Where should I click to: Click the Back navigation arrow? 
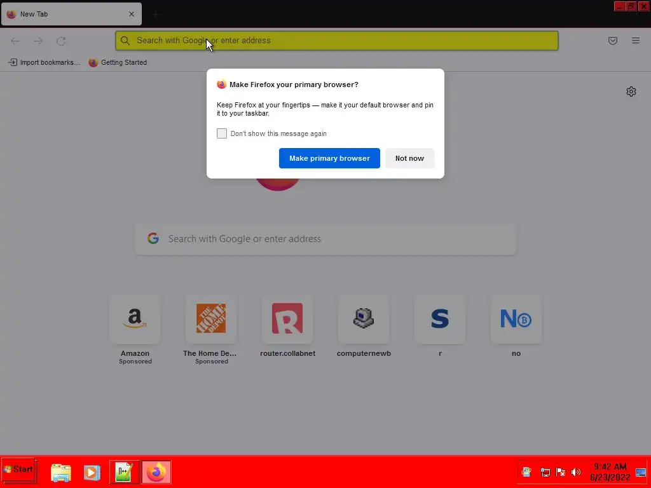pos(15,41)
